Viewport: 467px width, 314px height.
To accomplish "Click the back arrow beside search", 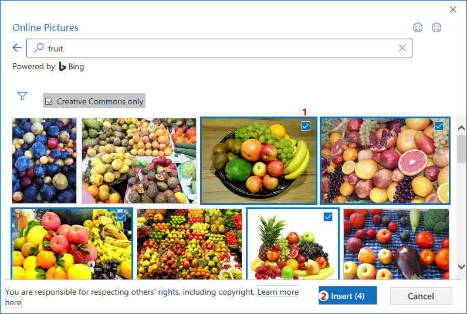I will (x=17, y=47).
